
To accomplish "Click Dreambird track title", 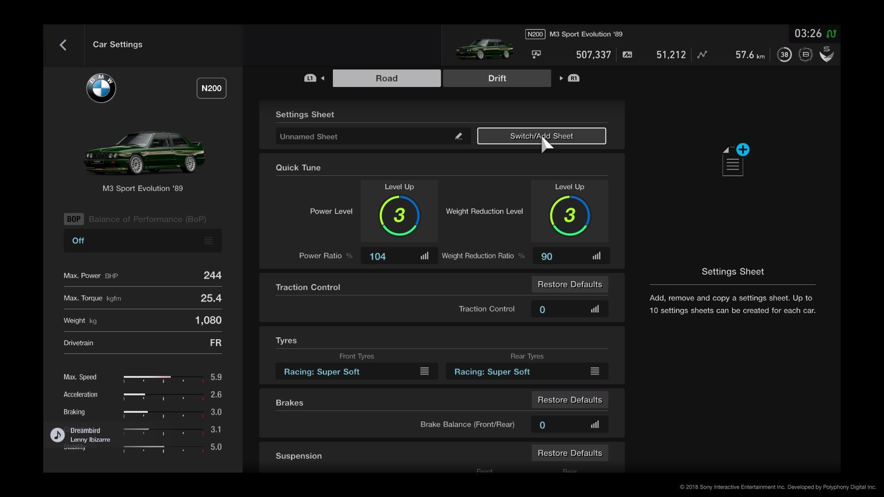I will pos(85,430).
